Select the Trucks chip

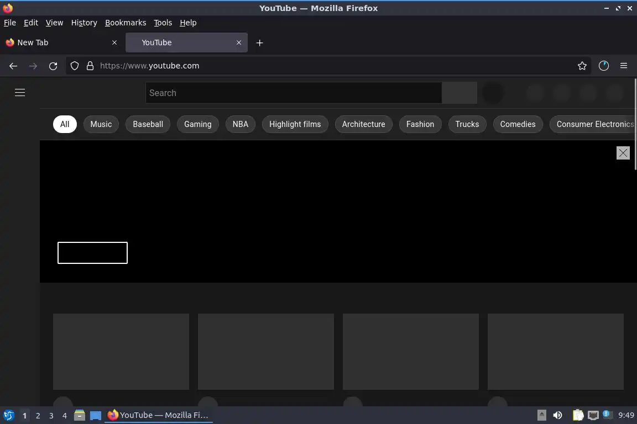(467, 124)
